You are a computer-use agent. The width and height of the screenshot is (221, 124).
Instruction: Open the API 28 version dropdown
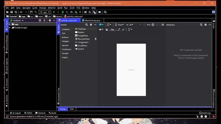pyautogui.click(x=130, y=25)
